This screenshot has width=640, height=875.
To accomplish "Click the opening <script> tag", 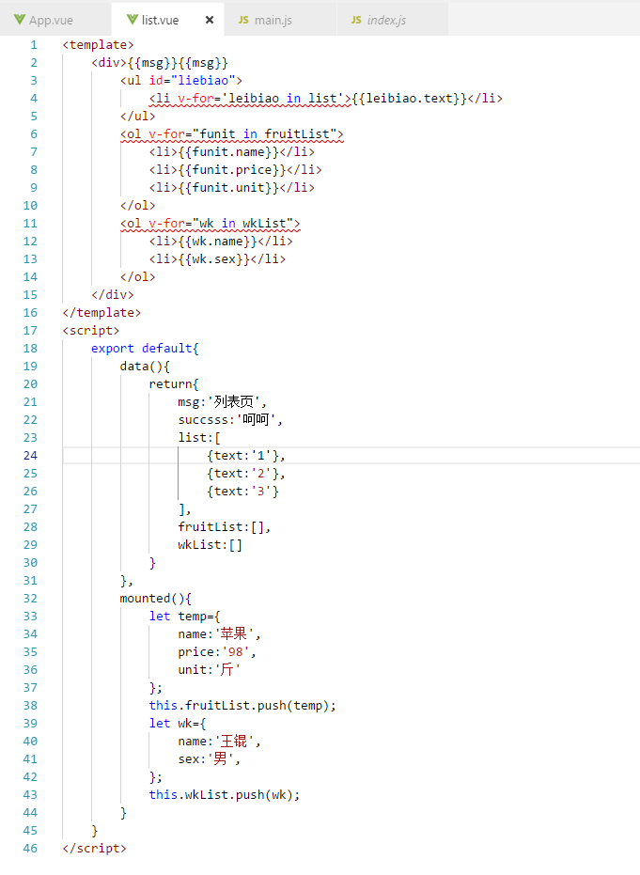I will pos(91,331).
